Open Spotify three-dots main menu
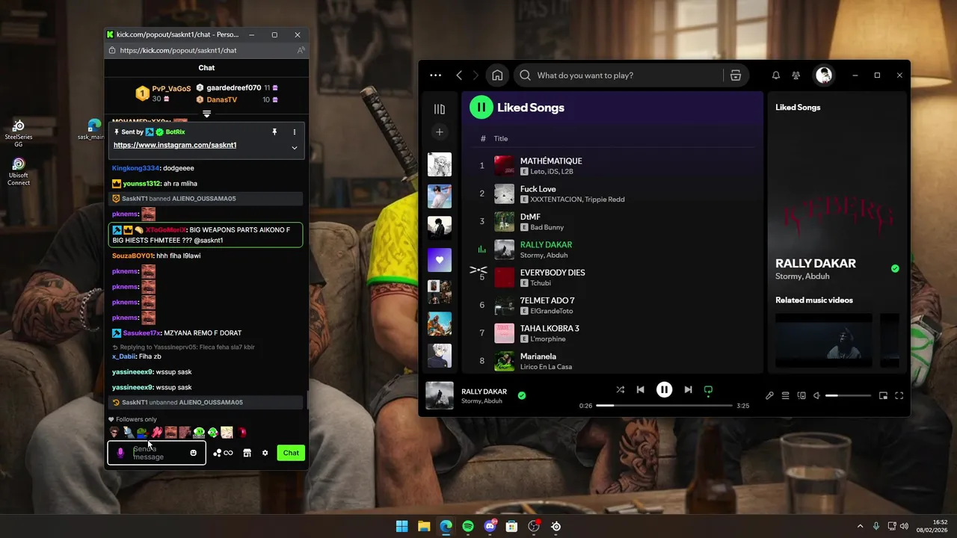 (436, 75)
